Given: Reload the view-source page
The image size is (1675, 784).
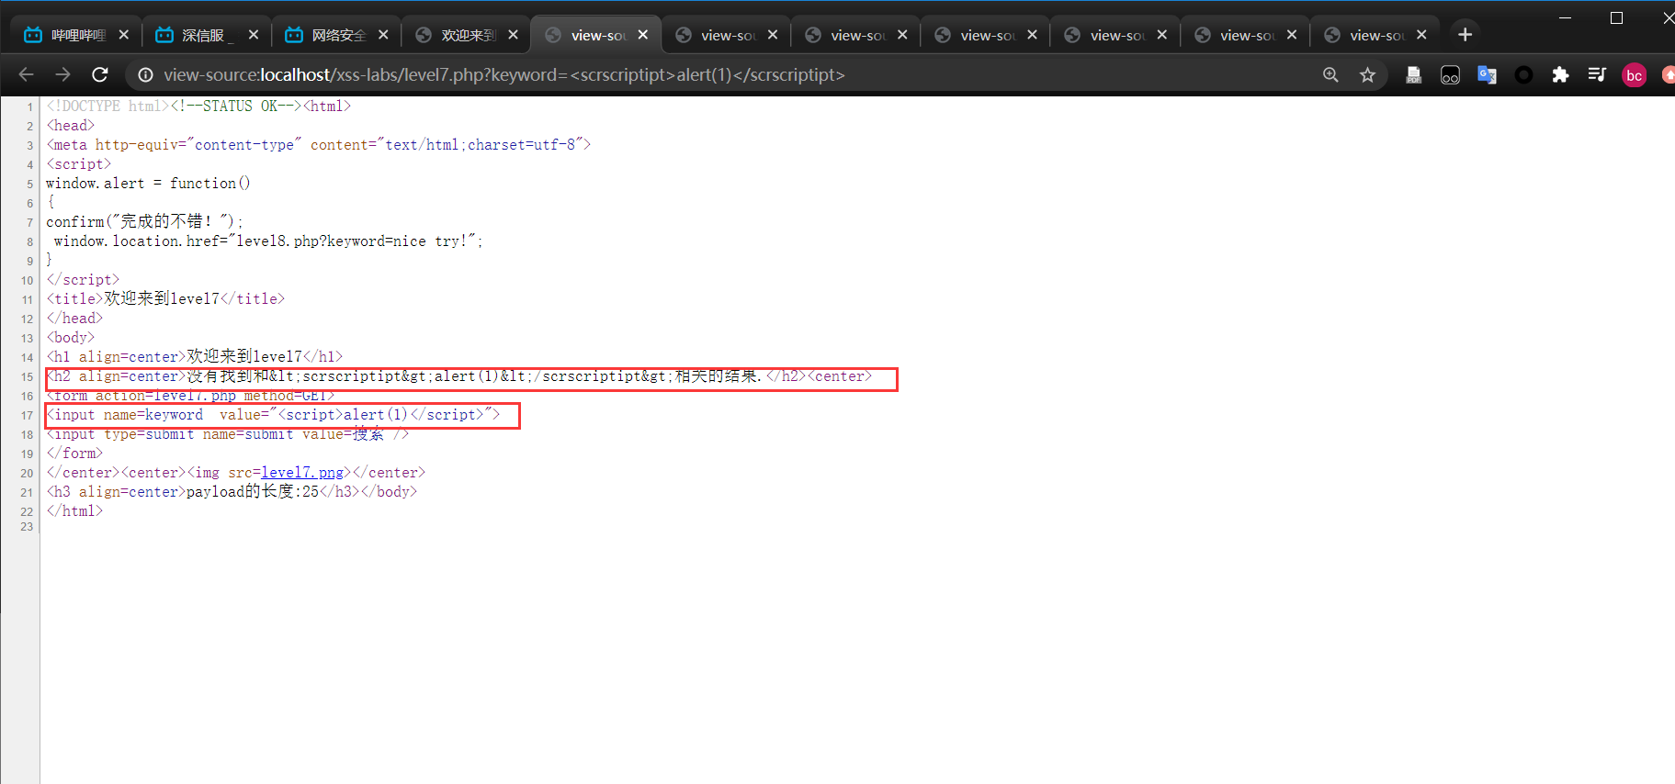Looking at the screenshot, I should click(100, 74).
